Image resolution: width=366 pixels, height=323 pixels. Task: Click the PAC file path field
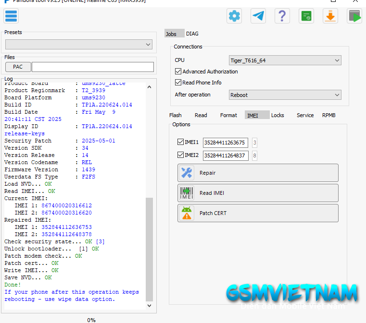click(x=93, y=67)
